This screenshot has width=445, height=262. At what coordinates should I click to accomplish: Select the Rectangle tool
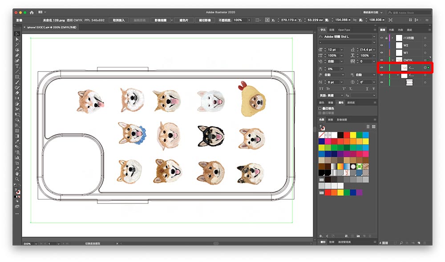click(17, 76)
